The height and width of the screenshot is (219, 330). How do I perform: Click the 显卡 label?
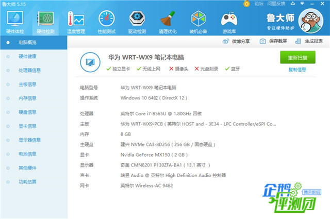coord(85,155)
